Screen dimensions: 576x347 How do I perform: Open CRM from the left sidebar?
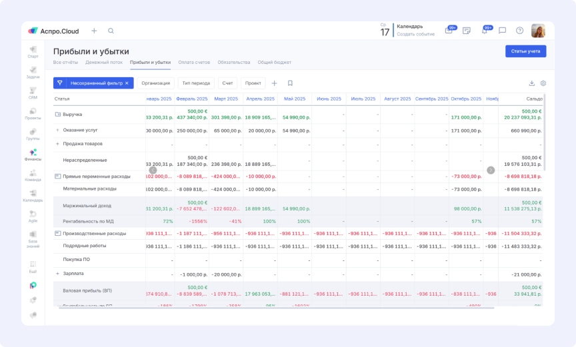33,93
